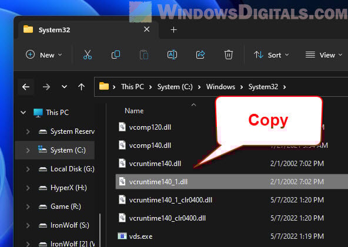Click the vds.exe application icon

(122, 236)
